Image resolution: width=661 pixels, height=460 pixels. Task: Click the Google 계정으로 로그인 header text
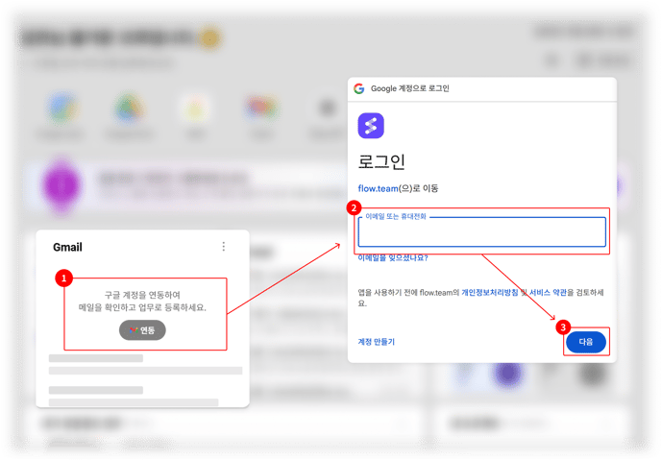(409, 88)
